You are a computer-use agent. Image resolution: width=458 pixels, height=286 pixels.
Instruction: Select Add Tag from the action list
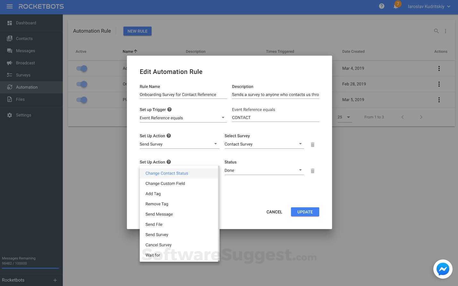click(x=153, y=194)
